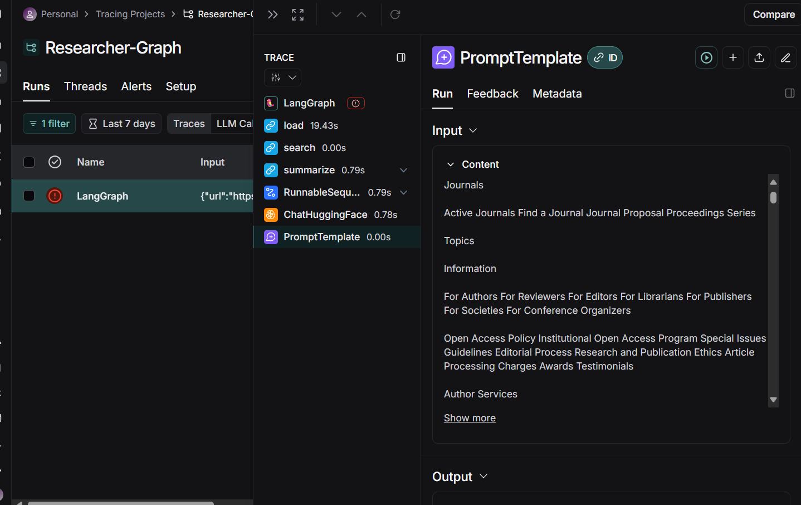Screen dimensions: 801x505
Task: Open the trace filter settings dropdown
Action: pos(282,77)
